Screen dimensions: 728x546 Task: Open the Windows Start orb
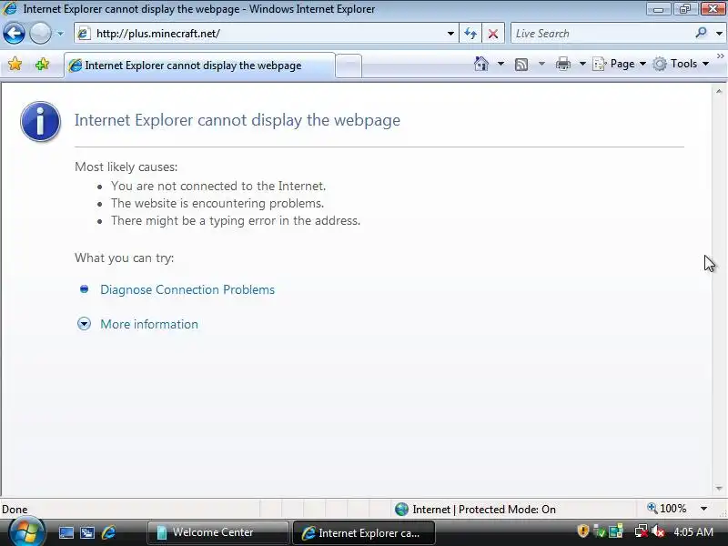pos(26,532)
